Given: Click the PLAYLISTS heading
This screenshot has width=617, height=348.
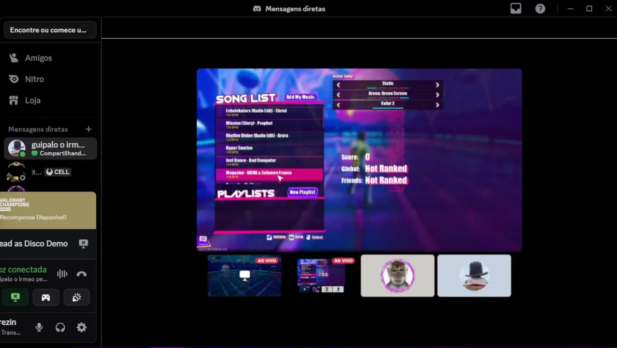Looking at the screenshot, I should 246,193.
